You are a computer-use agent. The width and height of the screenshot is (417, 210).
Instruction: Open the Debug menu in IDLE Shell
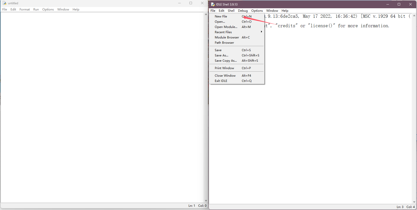pyautogui.click(x=243, y=11)
